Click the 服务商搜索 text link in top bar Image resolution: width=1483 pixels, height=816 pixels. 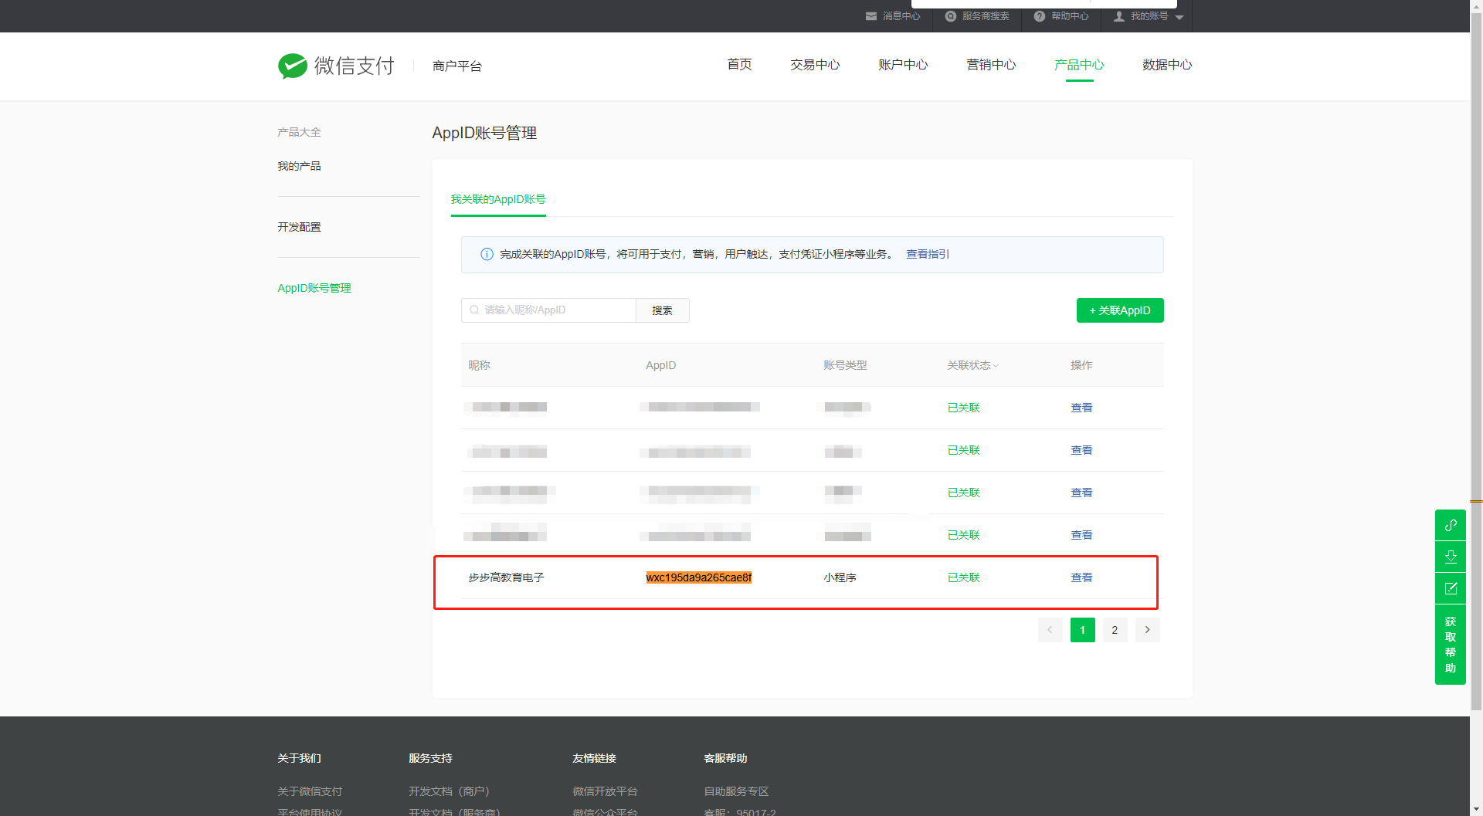986,16
